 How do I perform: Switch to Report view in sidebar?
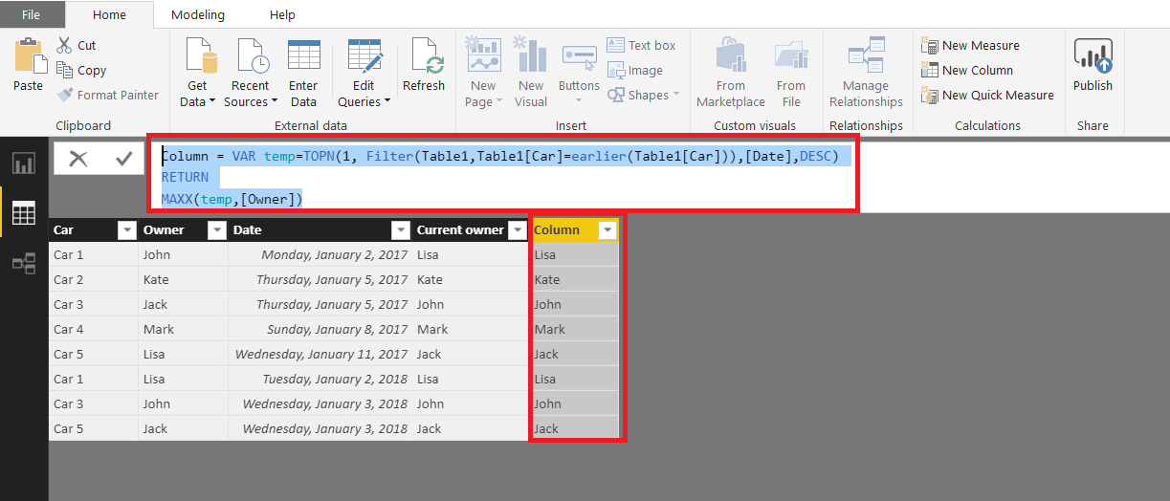(x=23, y=163)
